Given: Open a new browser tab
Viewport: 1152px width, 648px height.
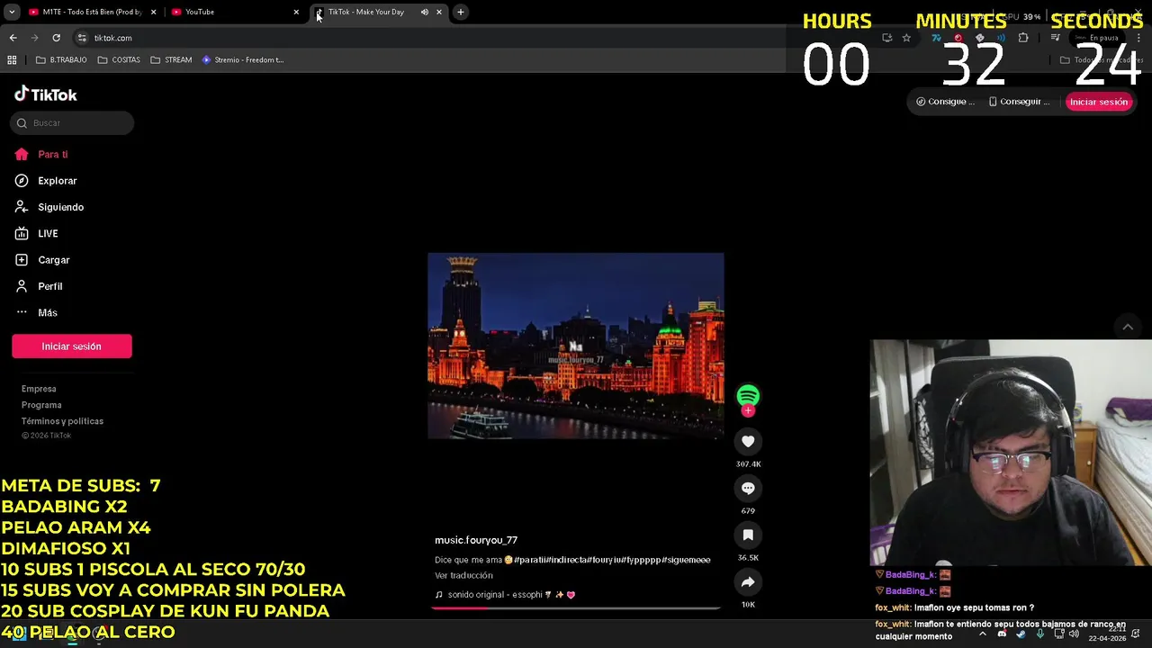Looking at the screenshot, I should [x=461, y=12].
